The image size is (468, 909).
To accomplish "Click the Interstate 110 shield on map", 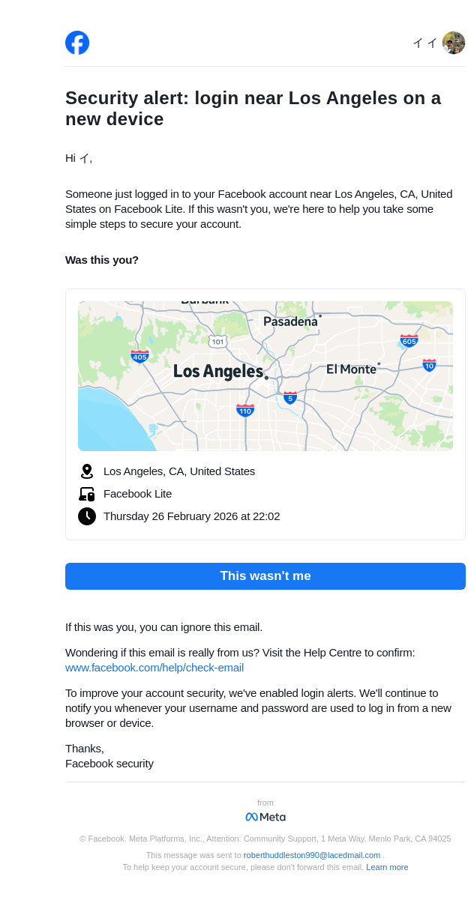I will pos(245,410).
